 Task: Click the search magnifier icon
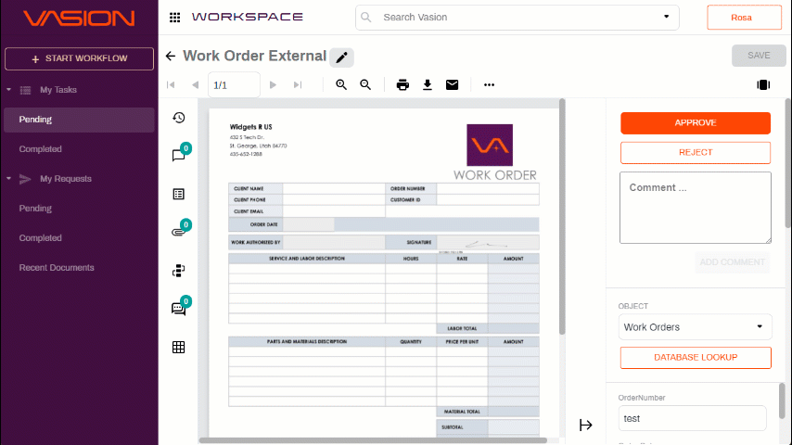[366, 18]
